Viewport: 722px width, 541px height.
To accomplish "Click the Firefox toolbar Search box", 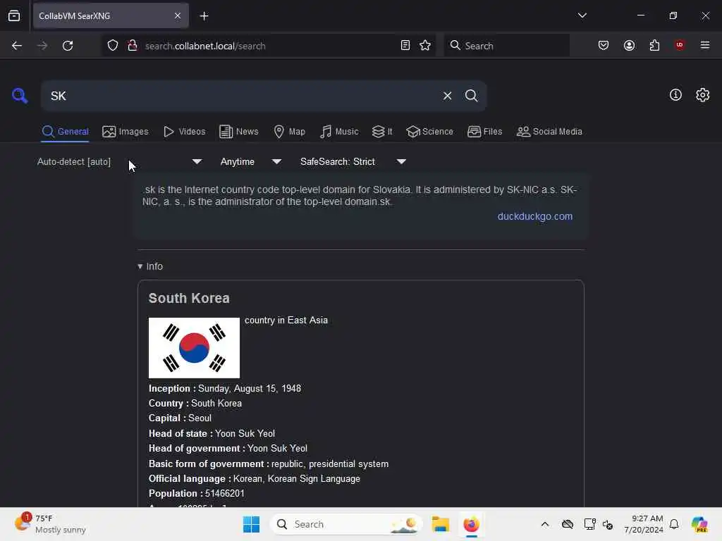I will pos(506,46).
